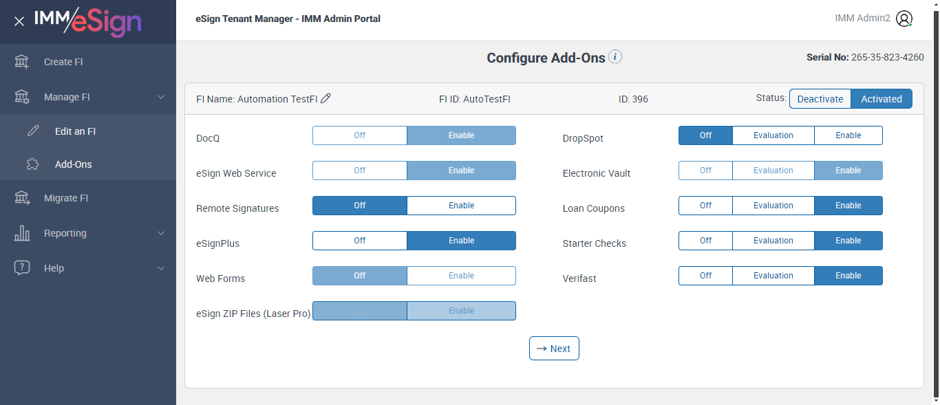
Task: Expand the Manage FI menu chevron
Action: pyautogui.click(x=161, y=97)
